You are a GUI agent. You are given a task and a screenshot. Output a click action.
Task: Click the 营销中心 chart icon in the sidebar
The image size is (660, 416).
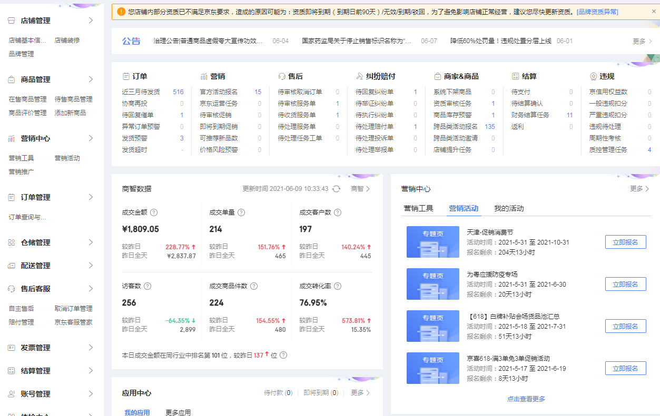pyautogui.click(x=11, y=138)
